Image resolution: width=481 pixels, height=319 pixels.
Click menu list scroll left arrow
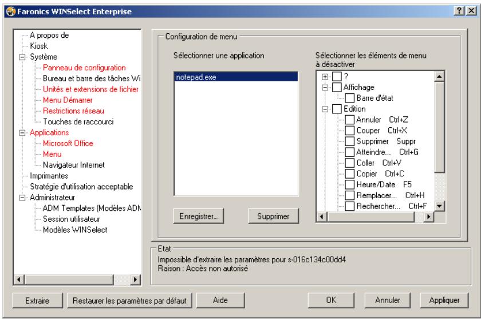[x=321, y=216]
